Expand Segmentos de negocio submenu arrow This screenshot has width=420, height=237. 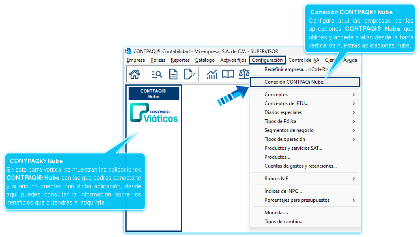(353, 130)
